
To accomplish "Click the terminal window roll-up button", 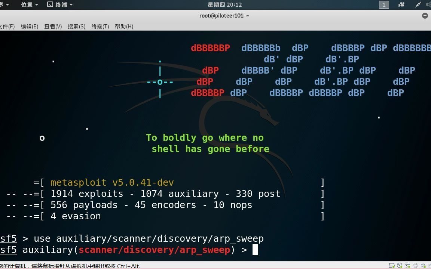I will click(x=425, y=16).
